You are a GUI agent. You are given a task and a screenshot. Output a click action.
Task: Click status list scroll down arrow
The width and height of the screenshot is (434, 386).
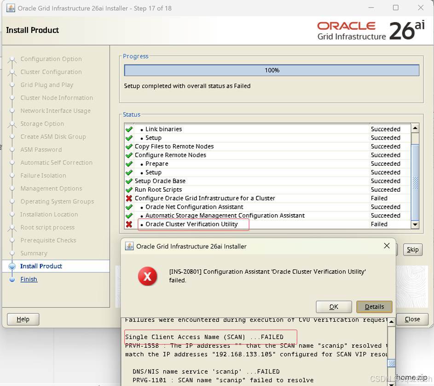(415, 225)
